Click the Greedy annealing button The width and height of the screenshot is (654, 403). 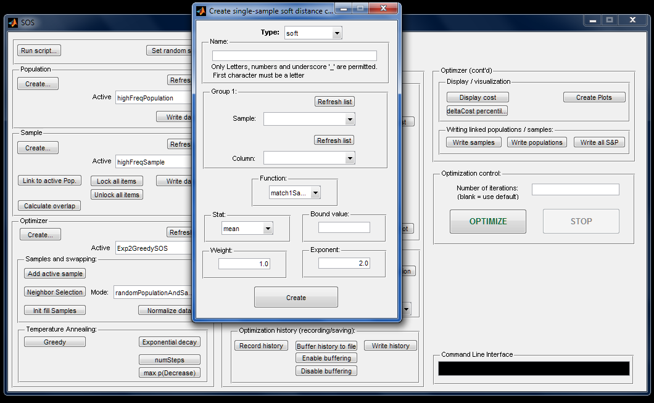pyautogui.click(x=55, y=342)
